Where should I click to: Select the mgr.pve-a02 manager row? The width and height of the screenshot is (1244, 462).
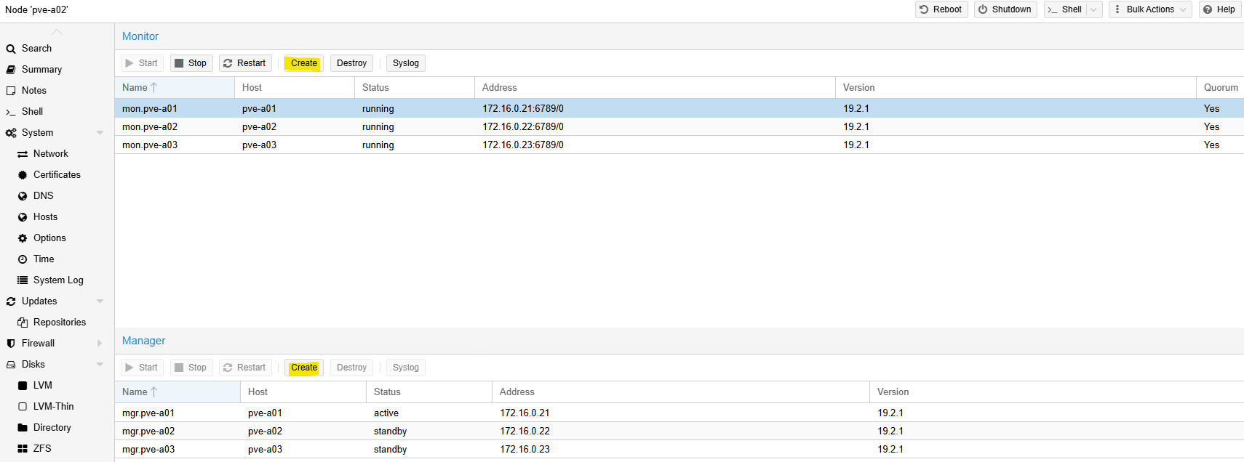(148, 431)
